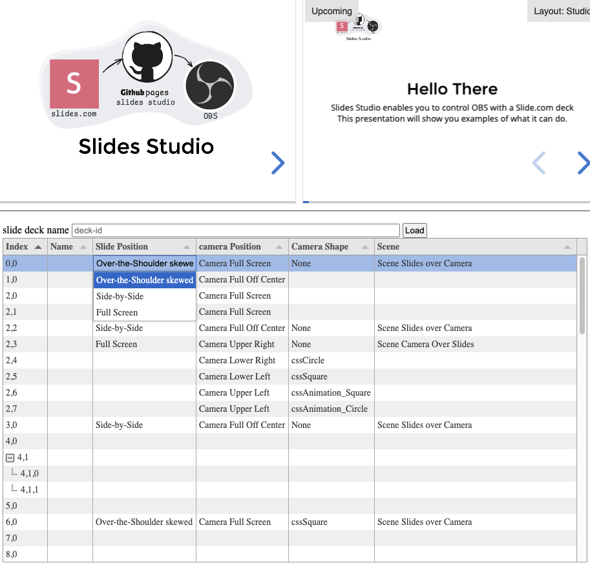Image resolution: width=590 pixels, height=565 pixels.
Task: Select Side-by-Side cell in row 2,2
Action: point(144,328)
